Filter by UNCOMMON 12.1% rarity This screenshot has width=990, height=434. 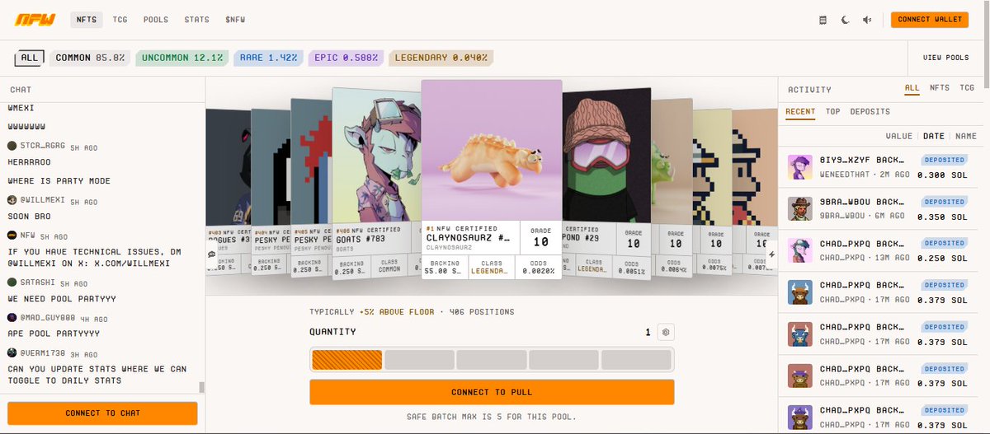[x=182, y=58]
